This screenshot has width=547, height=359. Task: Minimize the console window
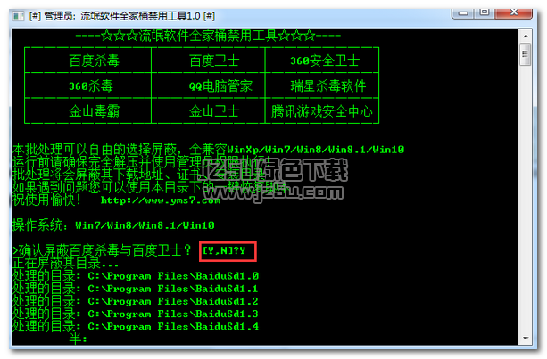pos(463,12)
